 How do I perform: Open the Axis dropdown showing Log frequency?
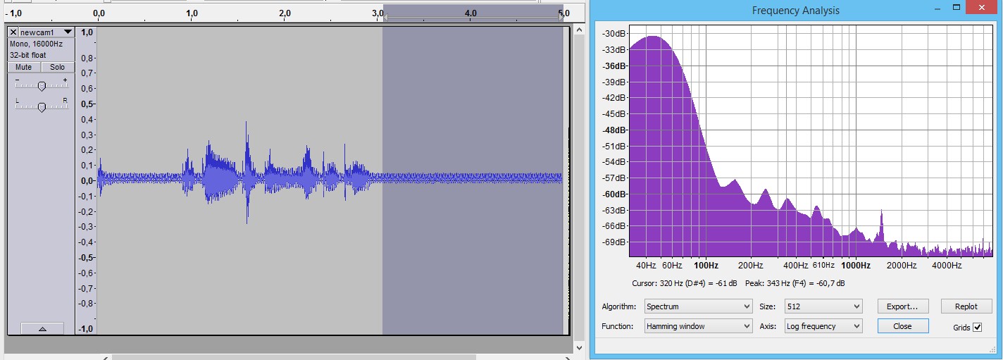point(823,326)
